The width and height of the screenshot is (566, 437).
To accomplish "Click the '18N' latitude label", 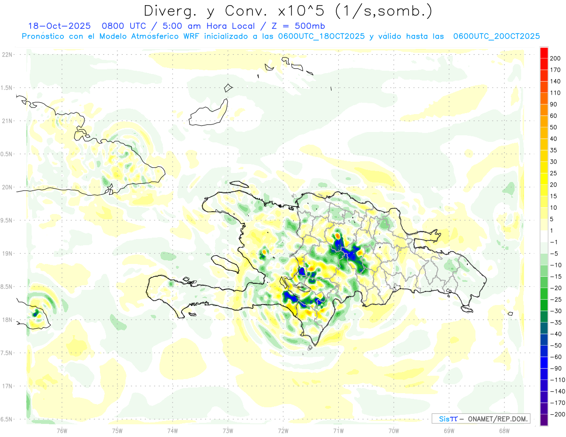I will [x=7, y=320].
